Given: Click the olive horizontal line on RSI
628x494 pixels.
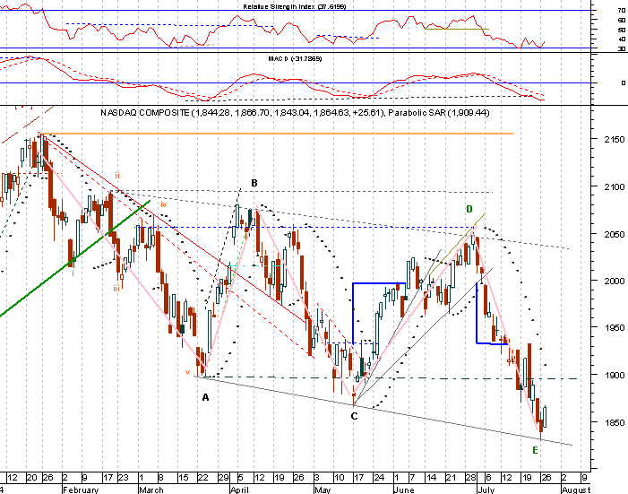Looking at the screenshot, I should pyautogui.click(x=457, y=29).
